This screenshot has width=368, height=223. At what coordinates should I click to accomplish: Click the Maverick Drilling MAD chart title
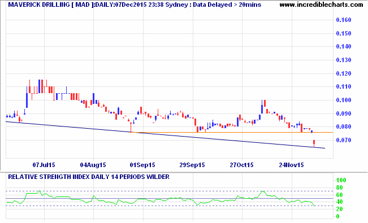(135, 5)
